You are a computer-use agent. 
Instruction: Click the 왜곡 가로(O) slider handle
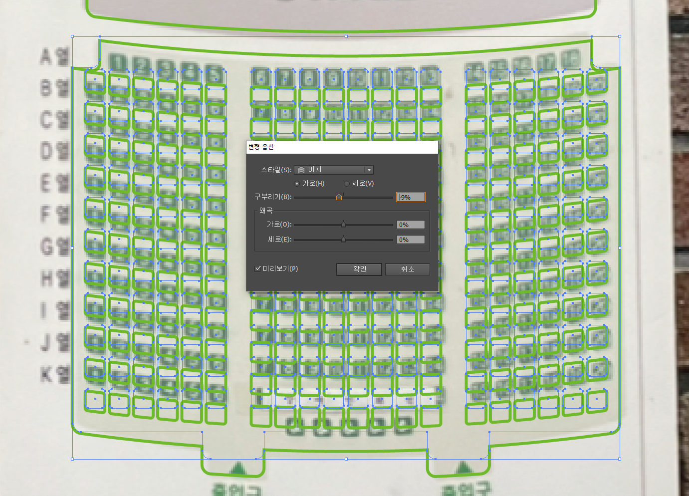[x=343, y=225]
